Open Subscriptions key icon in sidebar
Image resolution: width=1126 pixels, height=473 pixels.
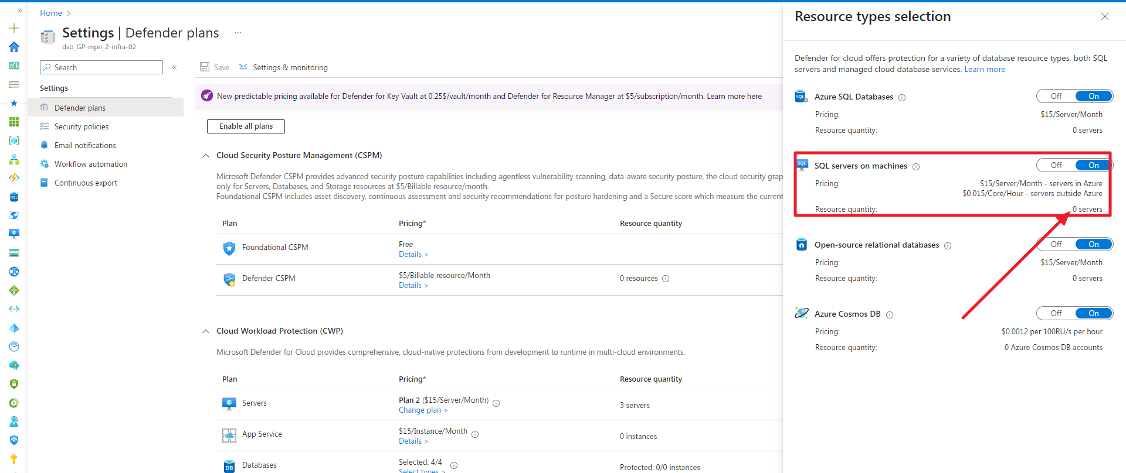14,459
